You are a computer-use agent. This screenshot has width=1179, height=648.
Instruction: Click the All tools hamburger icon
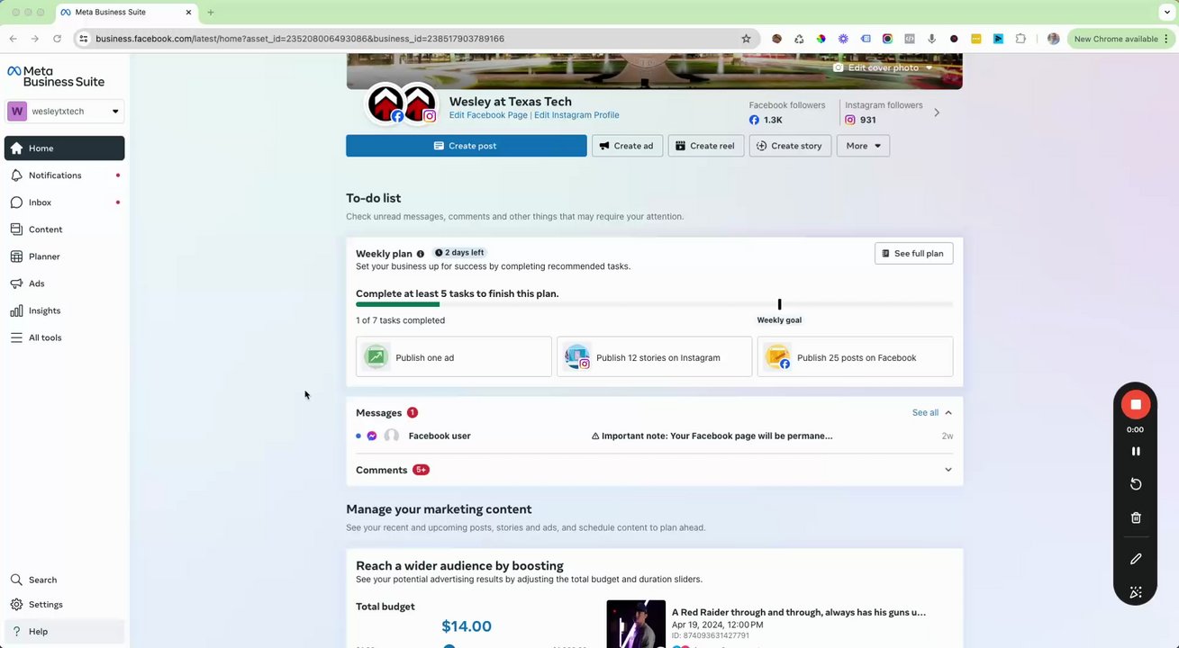click(16, 337)
